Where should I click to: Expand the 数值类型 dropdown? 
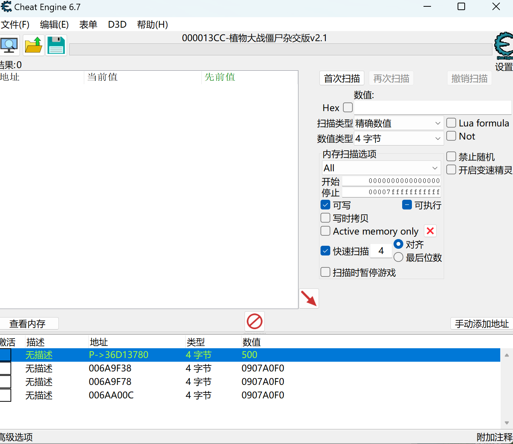pos(398,139)
